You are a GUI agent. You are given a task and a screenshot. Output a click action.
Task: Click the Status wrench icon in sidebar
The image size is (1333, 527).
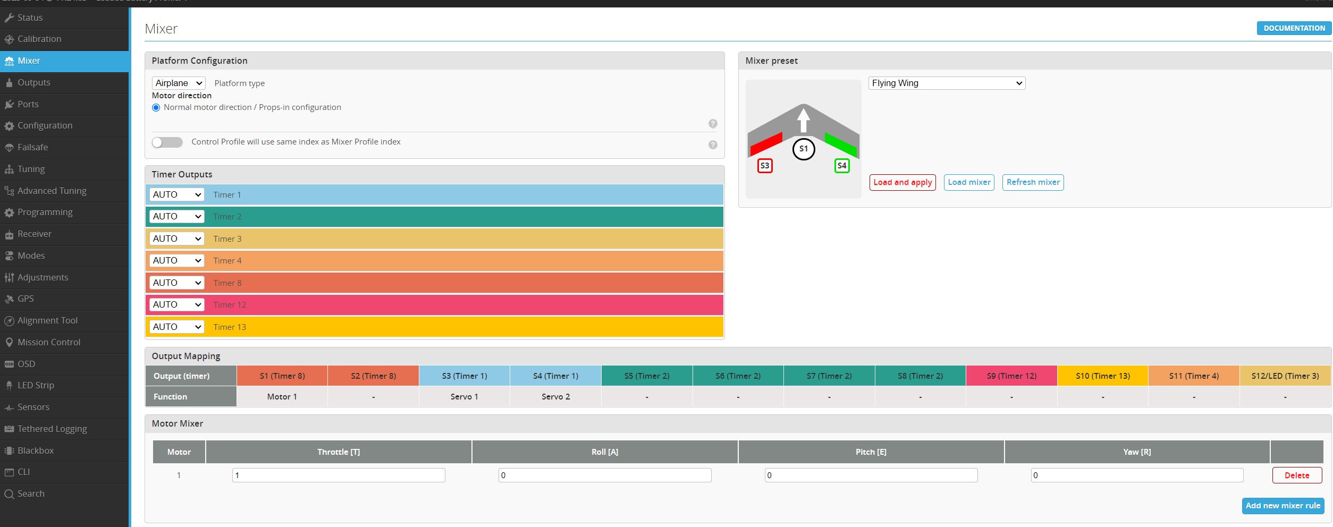pyautogui.click(x=9, y=18)
